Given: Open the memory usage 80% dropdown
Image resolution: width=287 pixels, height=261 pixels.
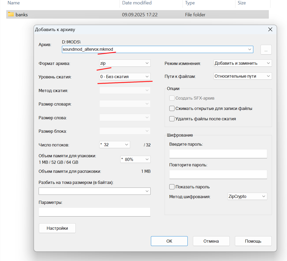Looking at the screenshot, I should [135, 159].
